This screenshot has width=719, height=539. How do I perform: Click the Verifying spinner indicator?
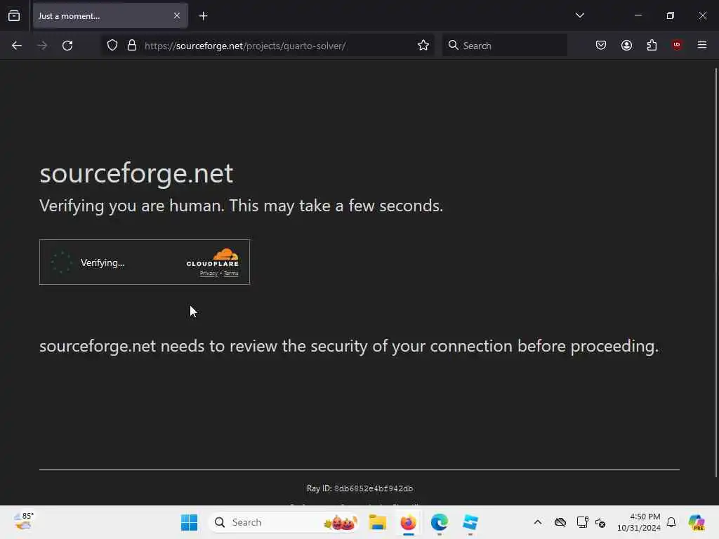point(61,262)
